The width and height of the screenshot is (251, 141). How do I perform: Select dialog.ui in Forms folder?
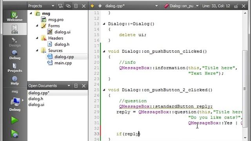pos(62,32)
